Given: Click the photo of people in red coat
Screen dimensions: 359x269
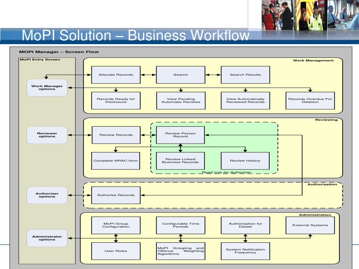Looking at the screenshot, I should point(277,15).
